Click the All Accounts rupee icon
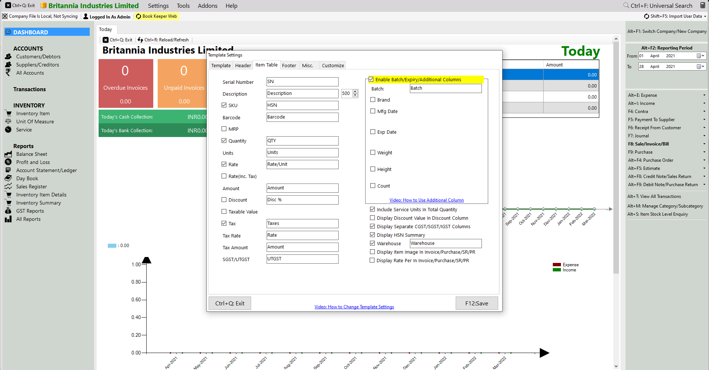The height and width of the screenshot is (370, 709). [x=8, y=73]
